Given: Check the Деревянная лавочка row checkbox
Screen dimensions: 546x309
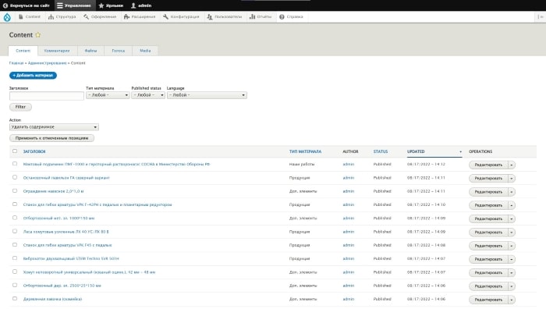Looking at the screenshot, I should [15, 299].
